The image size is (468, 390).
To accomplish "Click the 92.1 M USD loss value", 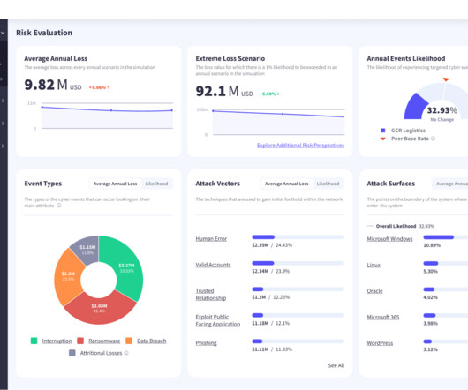I will (x=224, y=91).
